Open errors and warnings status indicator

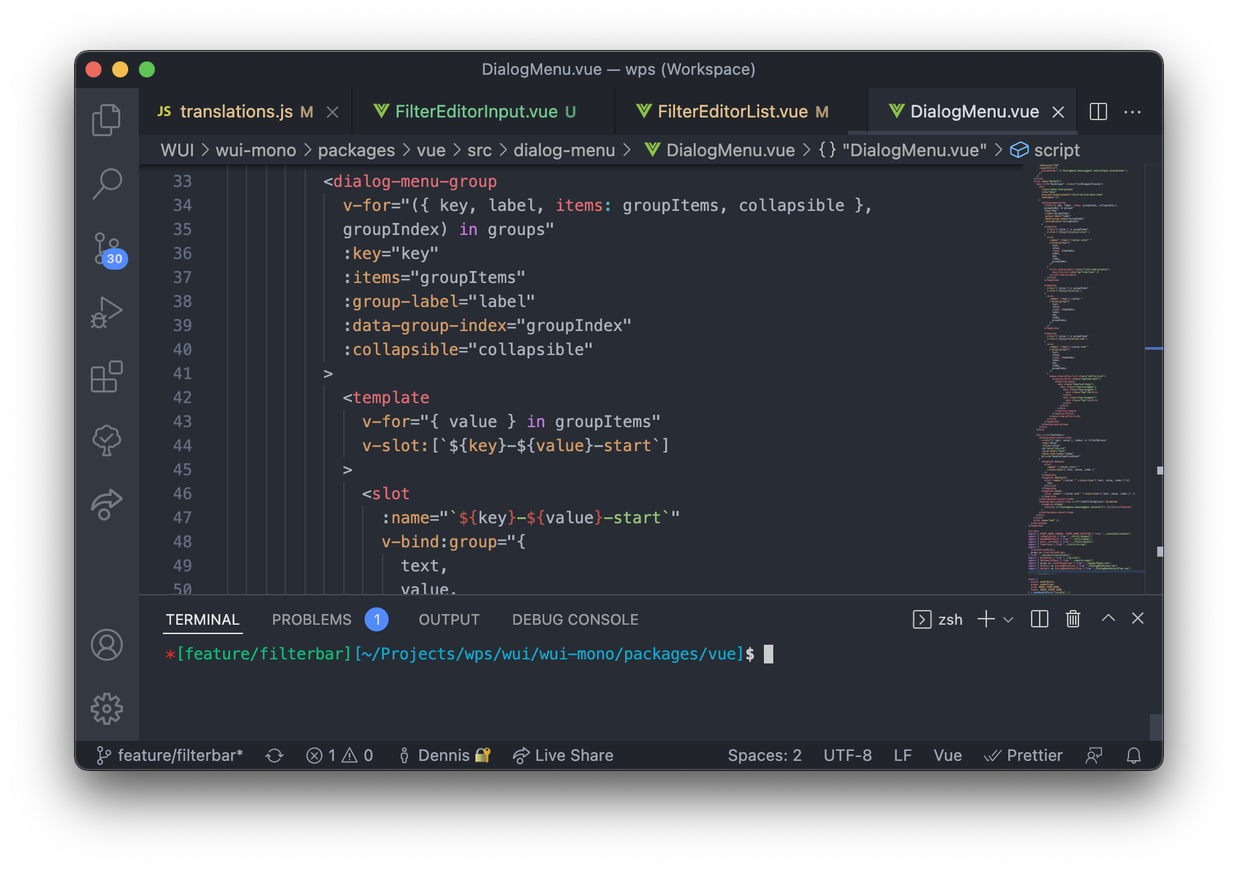click(x=339, y=755)
